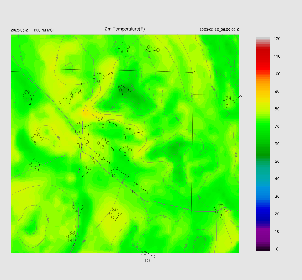Click the station temperature reading 62

coord(121,87)
